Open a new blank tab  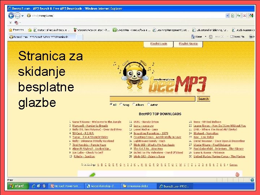[x=80, y=37]
